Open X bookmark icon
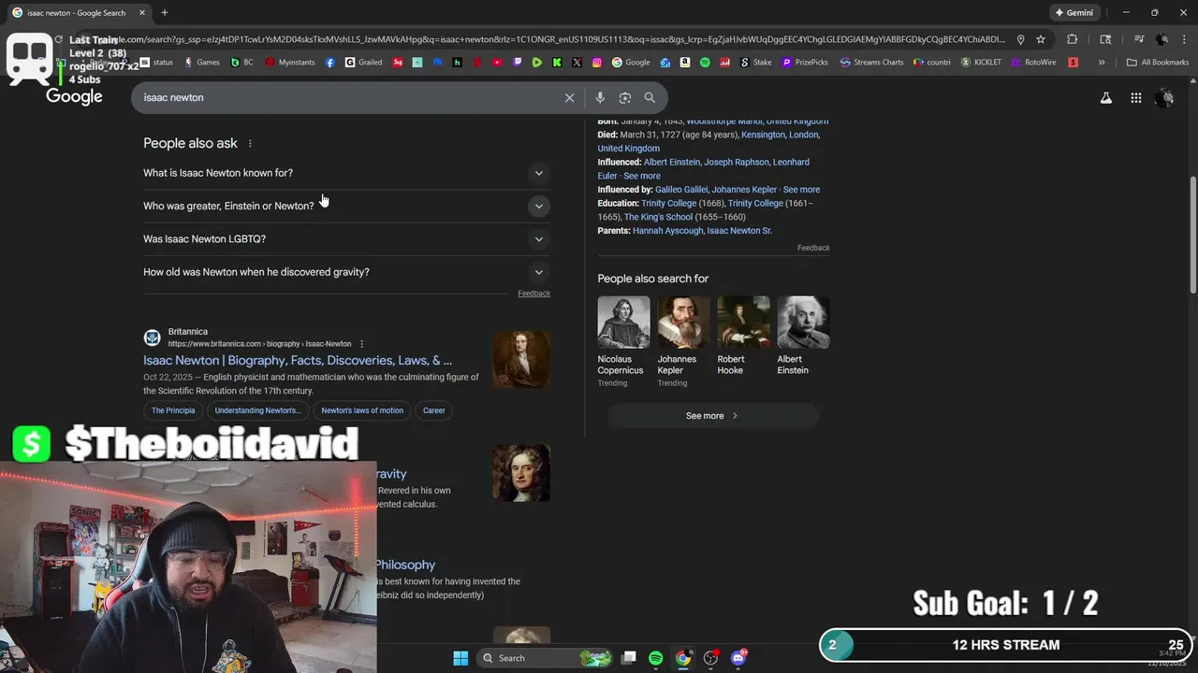The height and width of the screenshot is (673, 1198). (x=577, y=63)
